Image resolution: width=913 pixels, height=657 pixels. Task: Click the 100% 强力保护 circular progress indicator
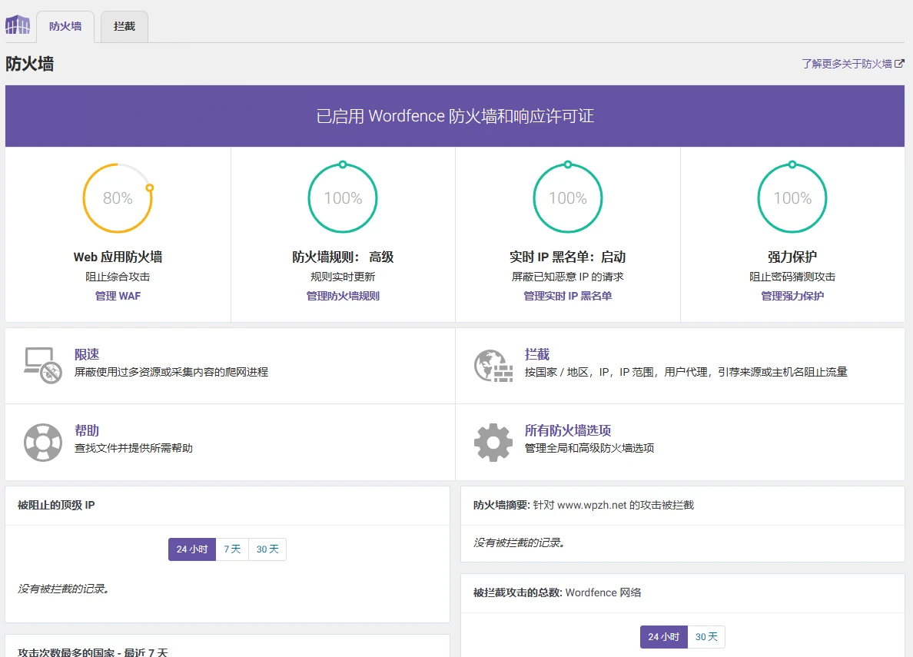(x=792, y=197)
